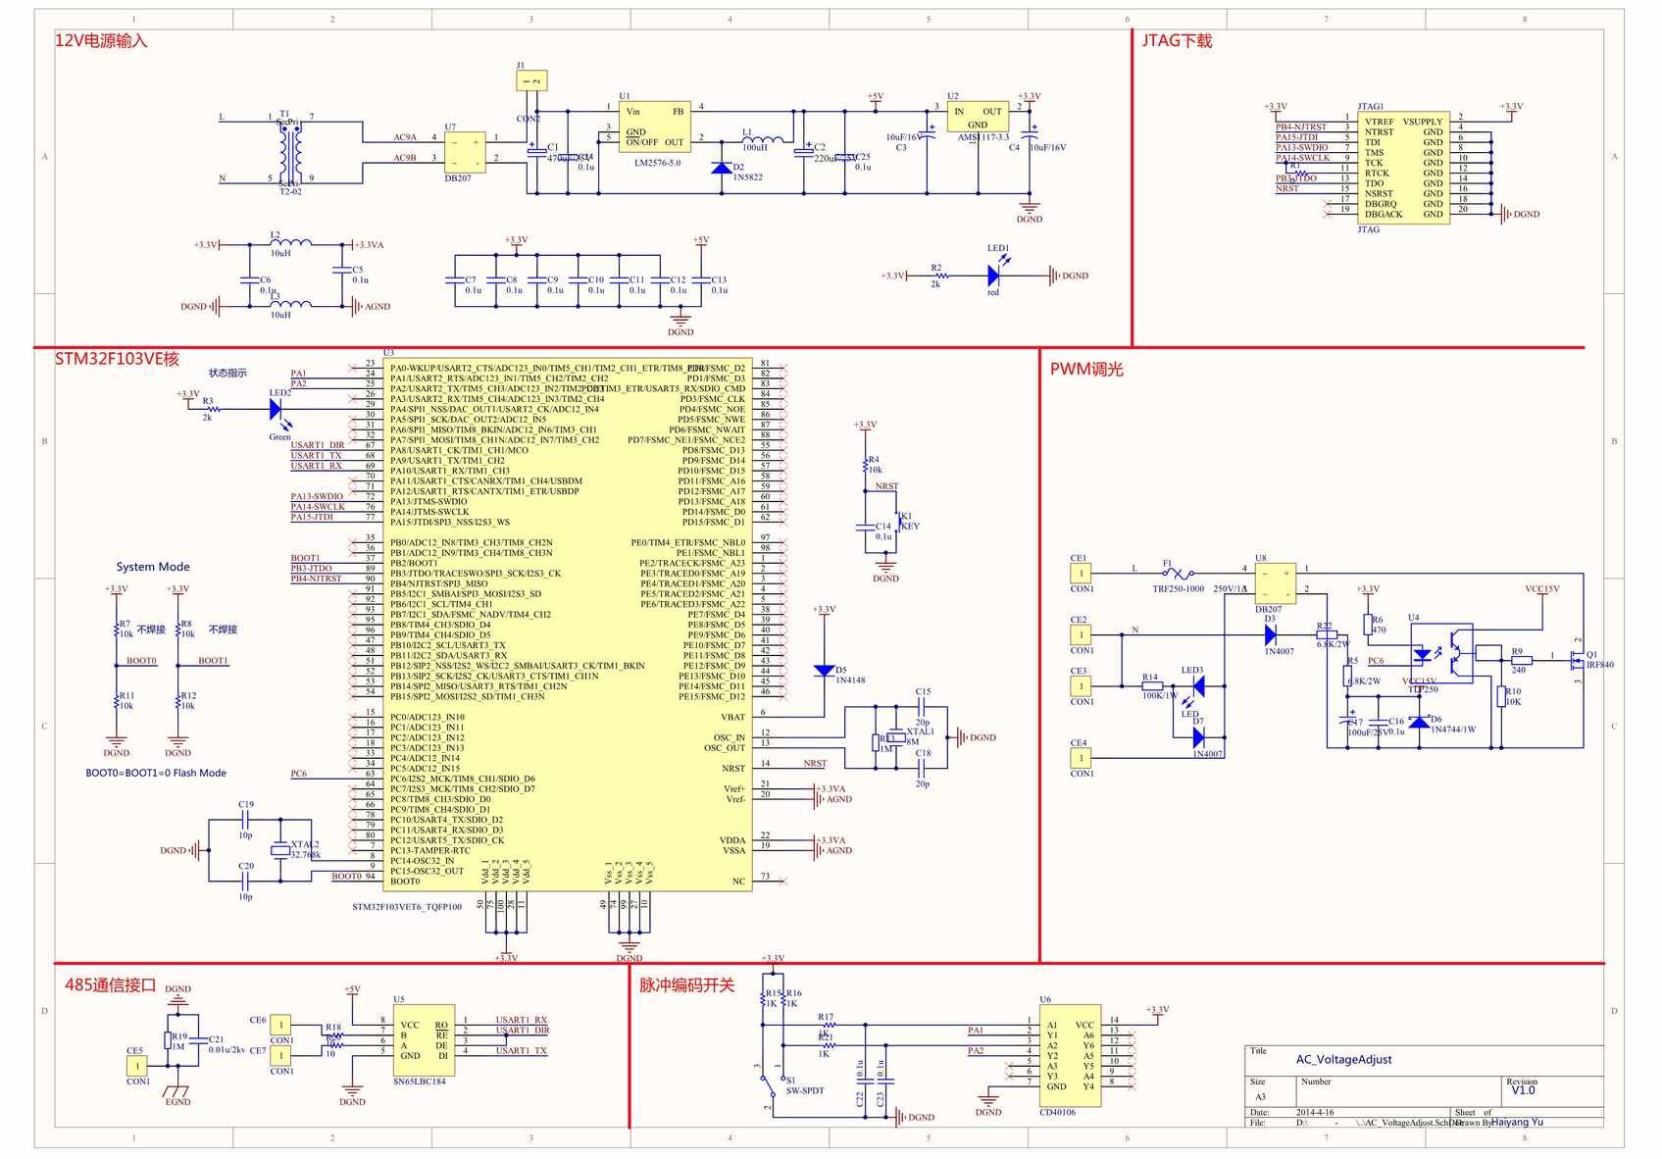Select the 'USART1_DIR' net label beside U3
Screen dimensions: 1662x1159
[318, 445]
